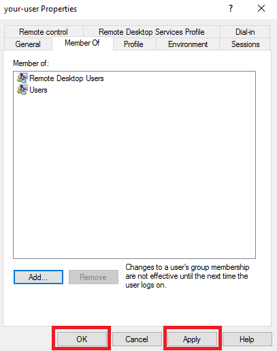The height and width of the screenshot is (351, 277).
Task: Show the Sessions tab
Action: pos(246,44)
